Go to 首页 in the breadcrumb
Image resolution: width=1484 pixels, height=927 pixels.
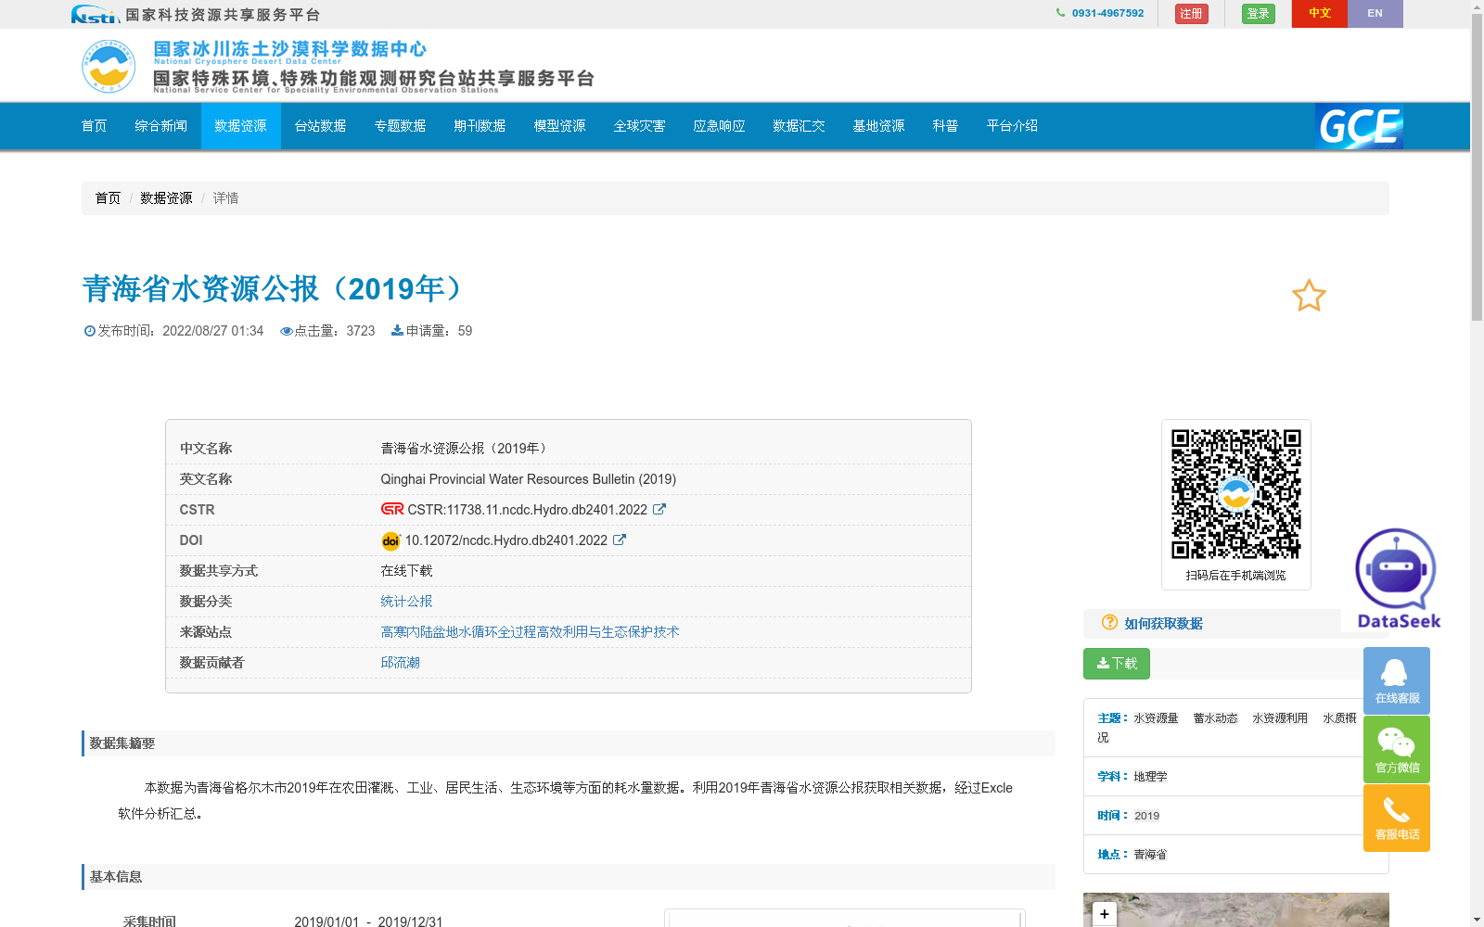(108, 197)
